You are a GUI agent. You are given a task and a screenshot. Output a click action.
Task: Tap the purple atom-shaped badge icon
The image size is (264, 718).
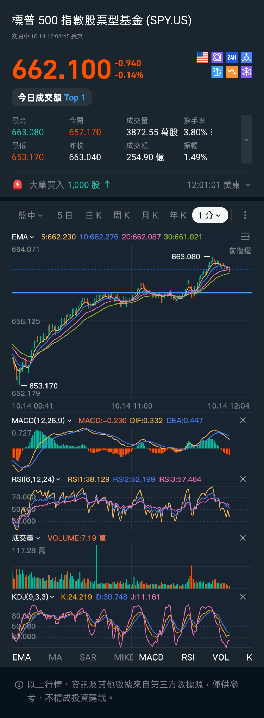coord(217,57)
